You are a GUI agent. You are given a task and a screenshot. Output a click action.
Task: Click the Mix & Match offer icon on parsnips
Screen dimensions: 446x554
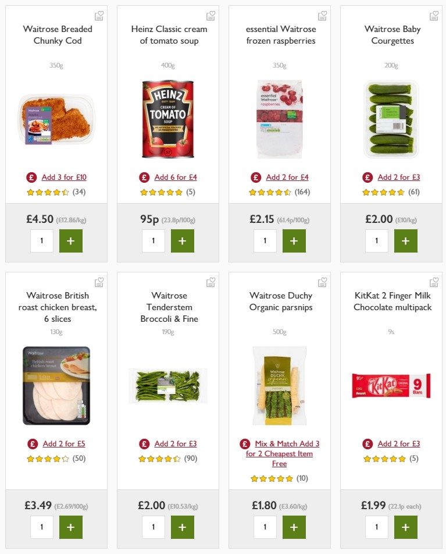(244, 443)
